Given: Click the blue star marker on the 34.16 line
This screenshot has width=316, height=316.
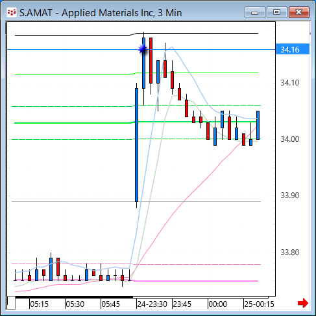Looking at the screenshot, I should click(x=143, y=49).
